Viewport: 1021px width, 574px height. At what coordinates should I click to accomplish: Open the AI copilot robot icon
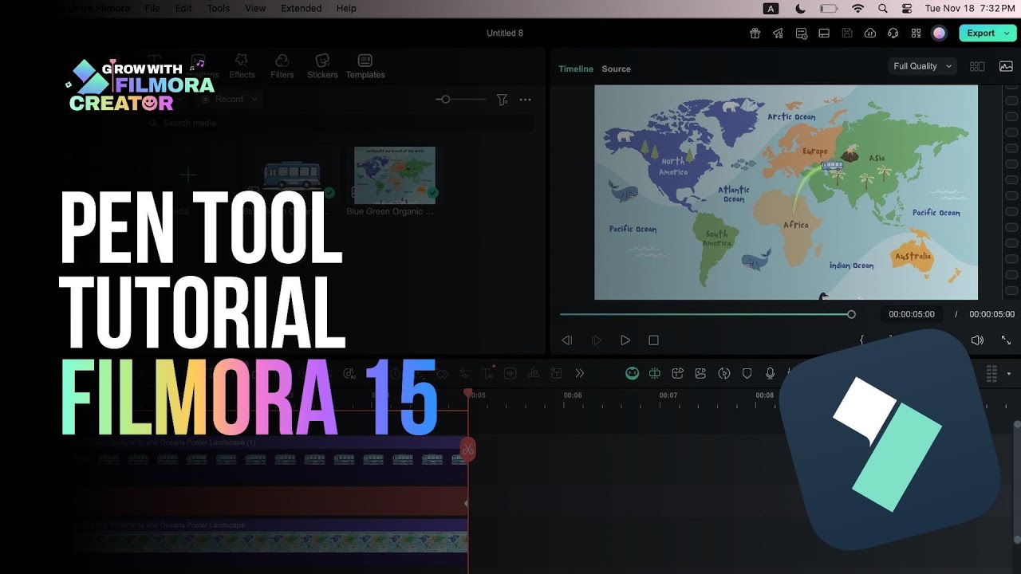coord(632,373)
